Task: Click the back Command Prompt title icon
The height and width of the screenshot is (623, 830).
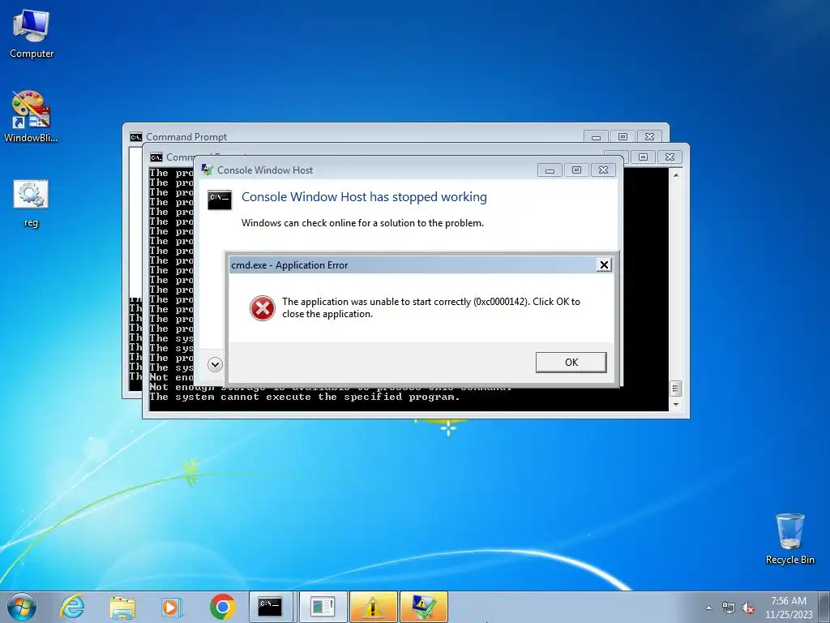Action: [136, 136]
